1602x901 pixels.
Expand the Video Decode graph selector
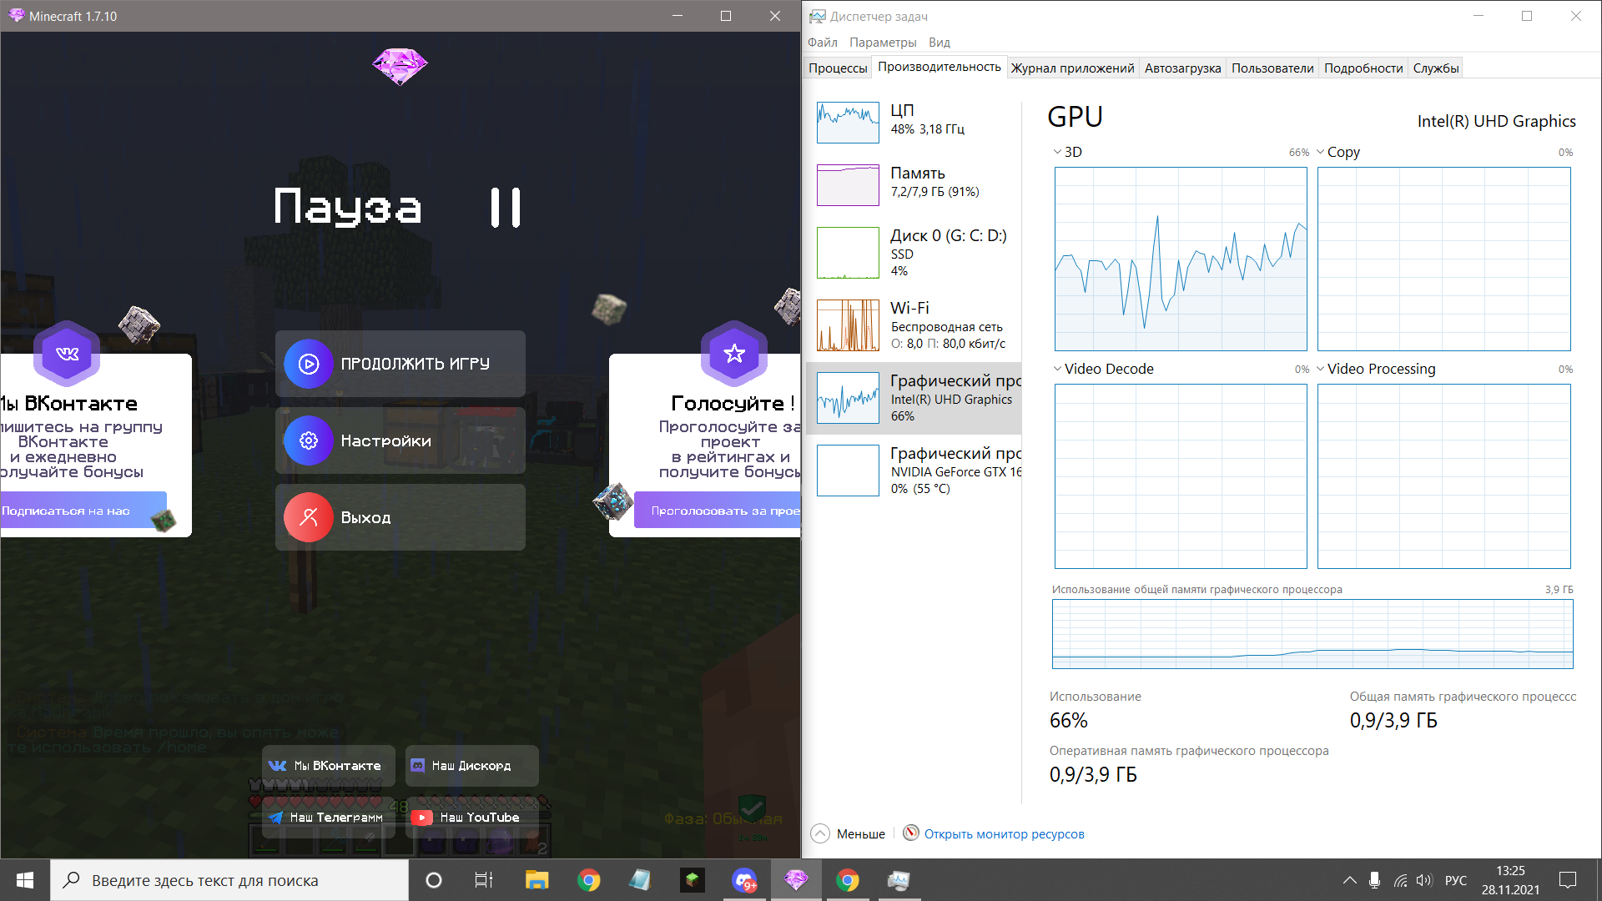(x=1058, y=369)
